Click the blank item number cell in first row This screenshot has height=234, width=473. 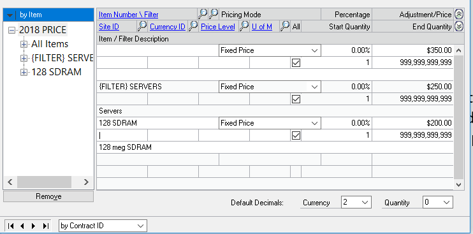[157, 50]
